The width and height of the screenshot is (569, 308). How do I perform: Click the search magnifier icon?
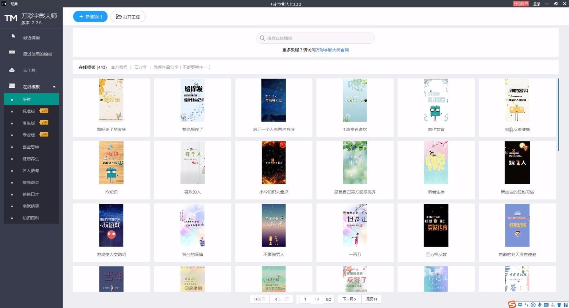[262, 38]
